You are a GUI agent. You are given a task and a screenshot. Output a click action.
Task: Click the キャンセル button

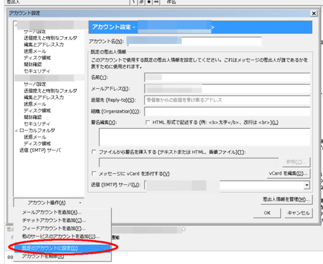298,213
